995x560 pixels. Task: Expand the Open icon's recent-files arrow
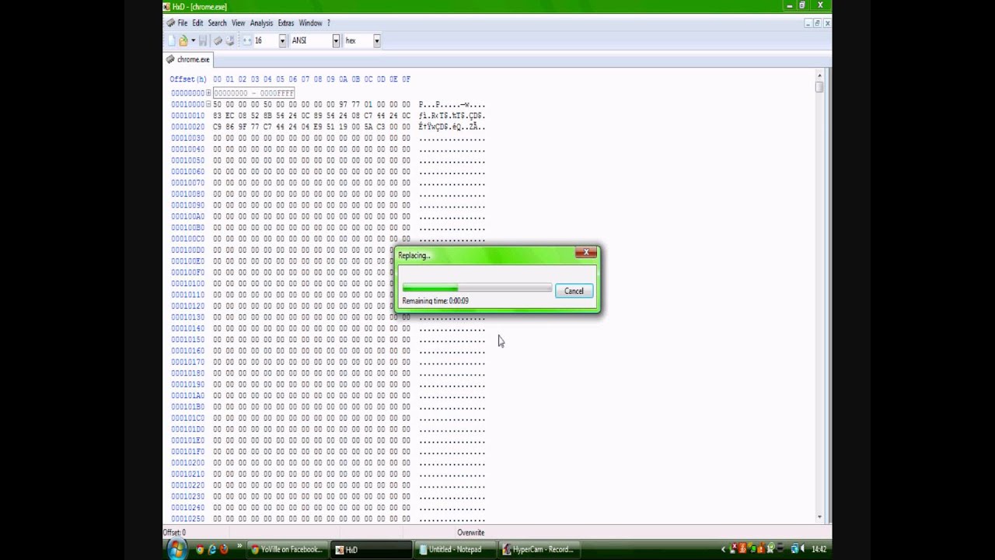coord(193,40)
